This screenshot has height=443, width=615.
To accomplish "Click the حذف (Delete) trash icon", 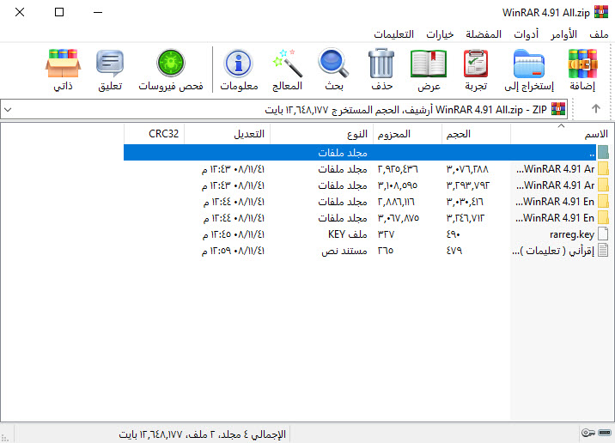I will [381, 64].
